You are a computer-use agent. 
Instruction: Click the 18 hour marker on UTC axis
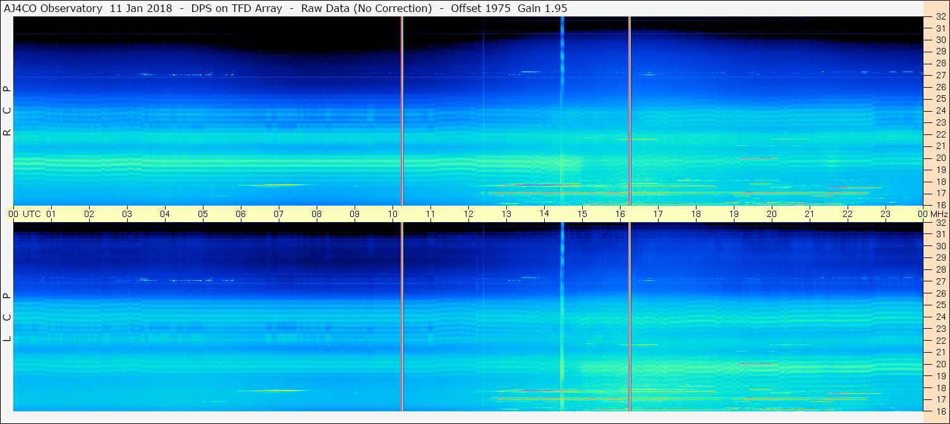696,214
